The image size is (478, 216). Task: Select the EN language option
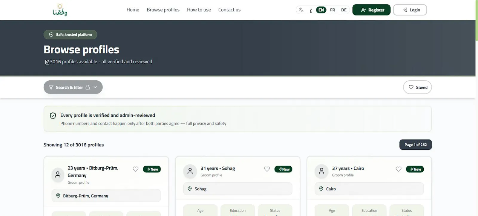click(321, 10)
